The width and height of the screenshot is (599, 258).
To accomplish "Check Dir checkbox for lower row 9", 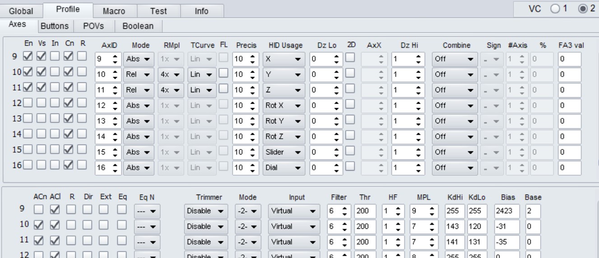I will 88,209.
